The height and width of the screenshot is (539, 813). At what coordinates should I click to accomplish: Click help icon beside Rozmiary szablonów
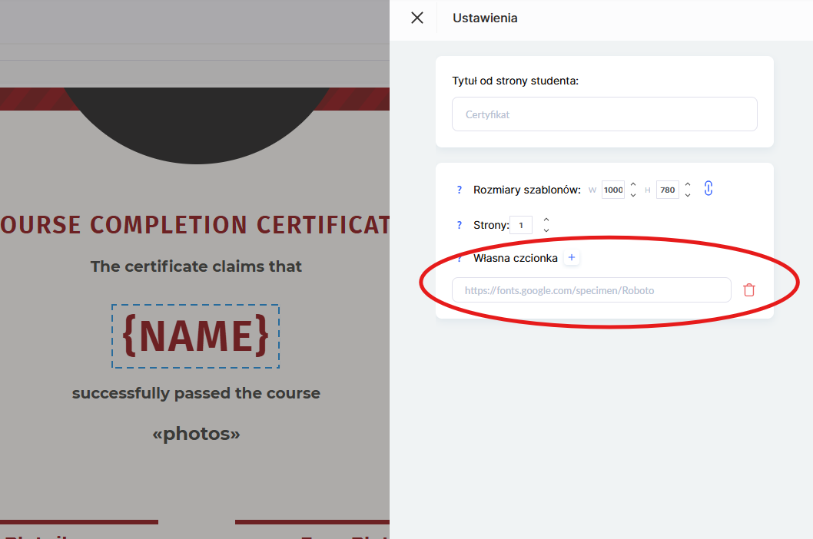click(460, 190)
